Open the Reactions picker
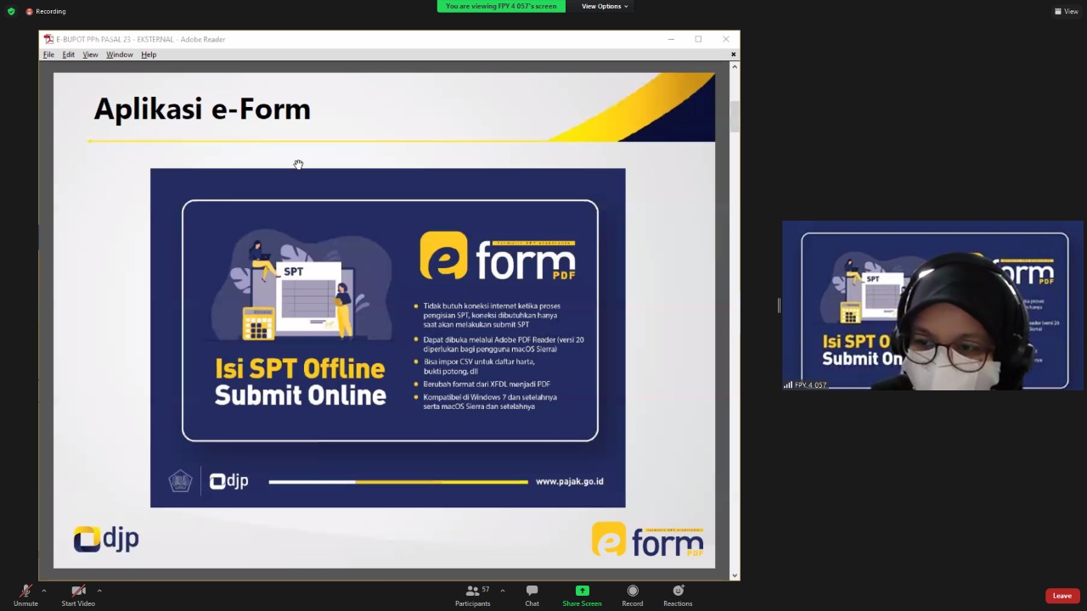 (x=678, y=591)
